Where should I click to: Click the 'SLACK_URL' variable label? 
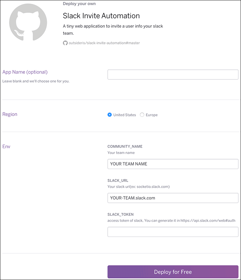click(x=118, y=180)
